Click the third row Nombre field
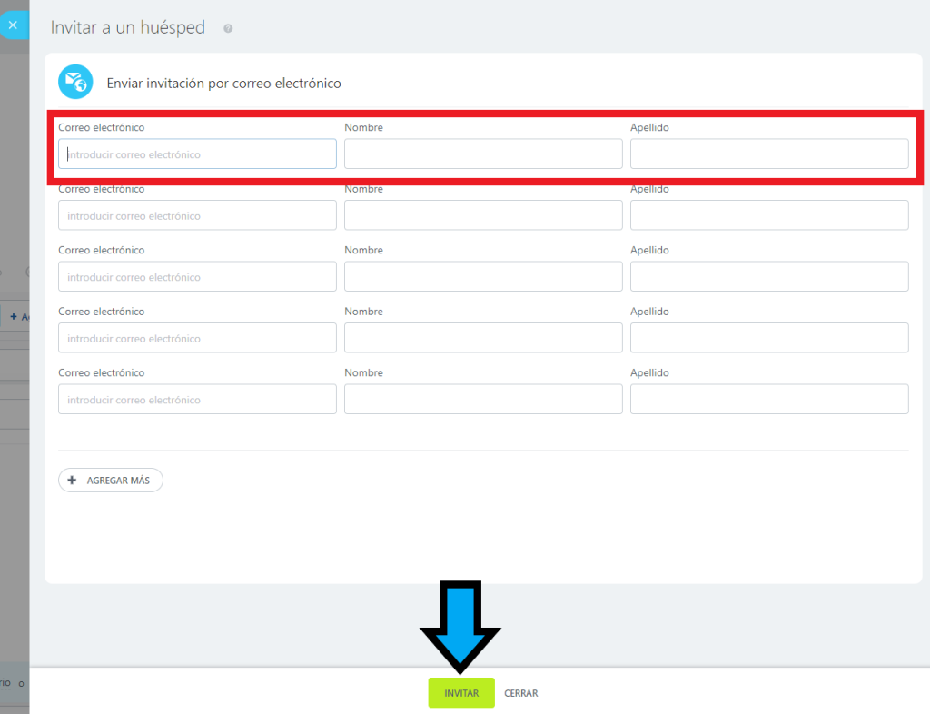 pos(483,277)
